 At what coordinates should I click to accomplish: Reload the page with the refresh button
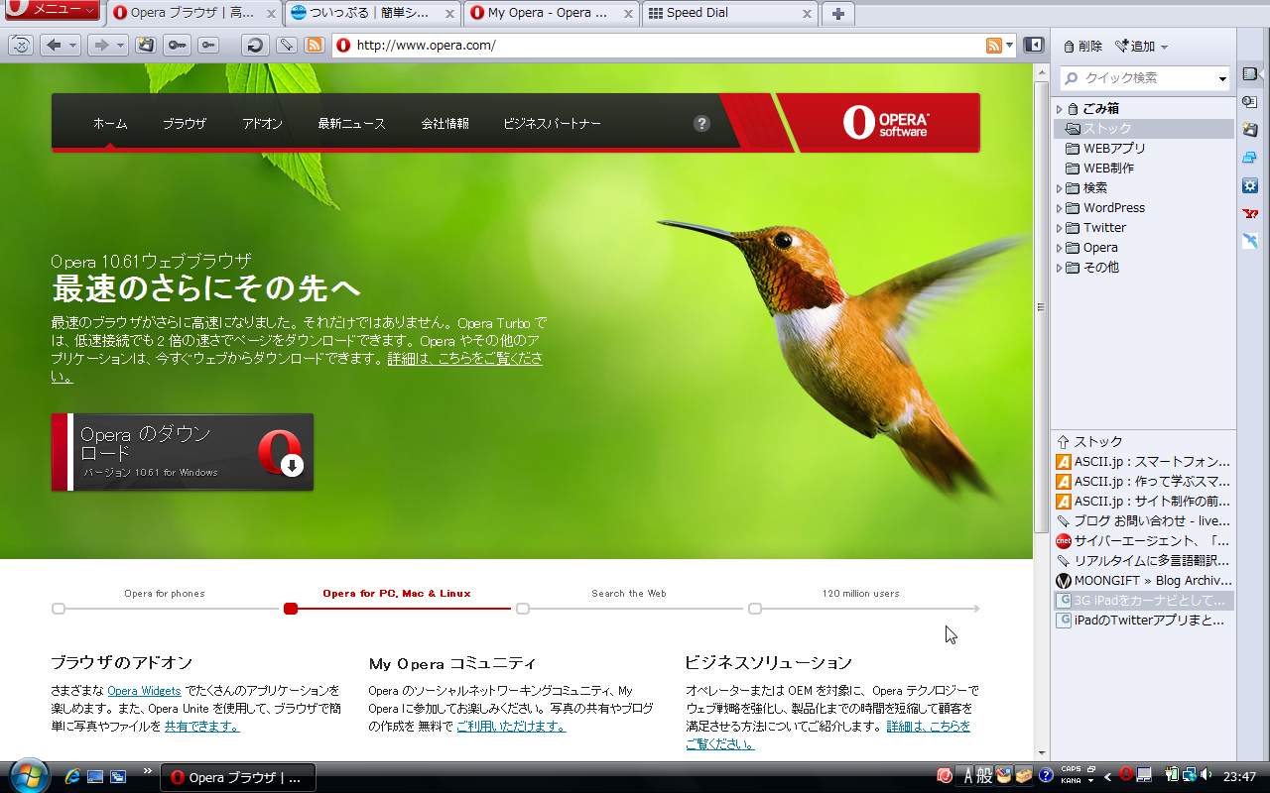255,45
